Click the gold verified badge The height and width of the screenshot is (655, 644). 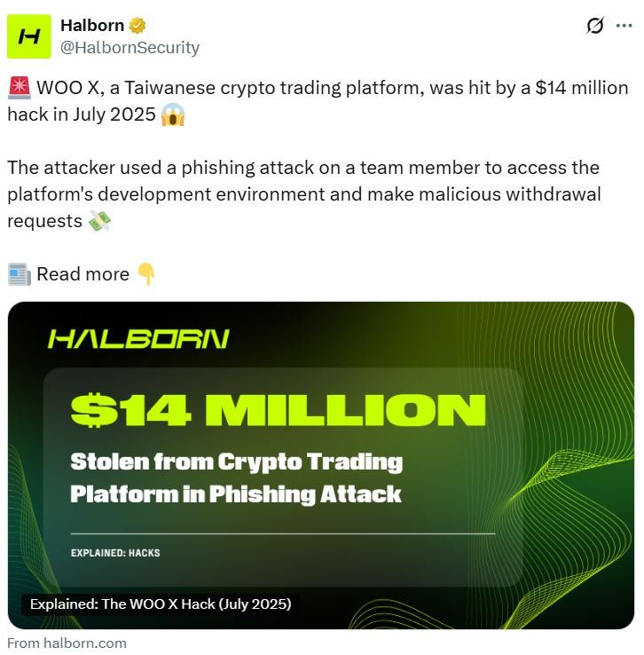(x=137, y=26)
